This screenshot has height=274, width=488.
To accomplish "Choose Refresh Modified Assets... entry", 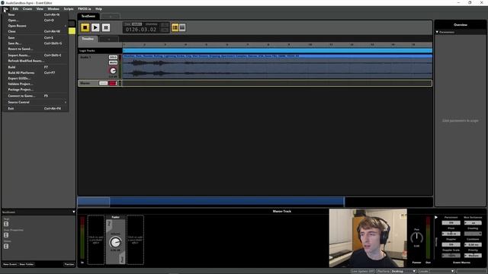I will tap(35, 61).
